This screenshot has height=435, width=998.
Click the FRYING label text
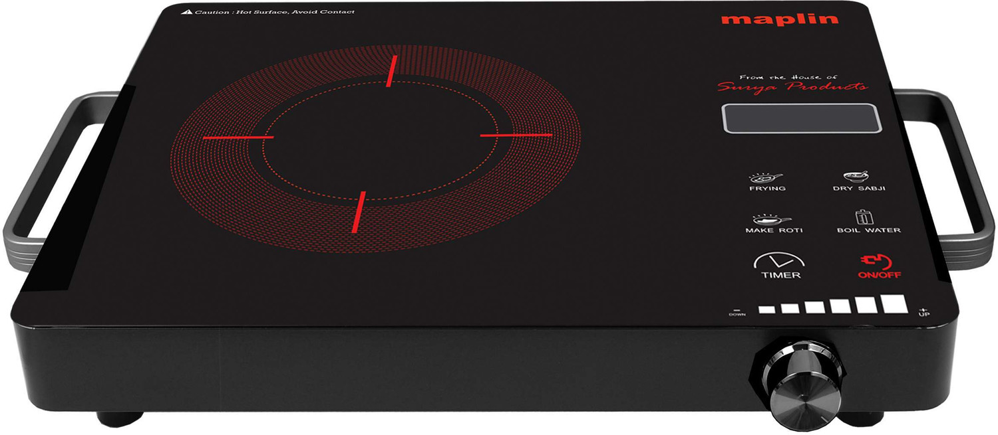tap(768, 189)
